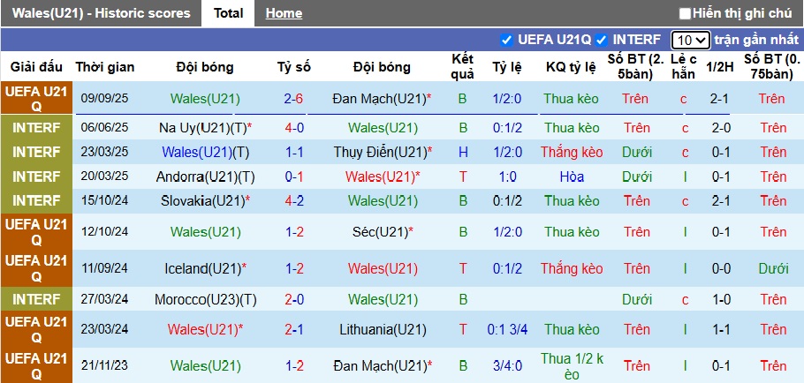View the 4-2 score match details
This screenshot has width=804, height=383.
click(294, 200)
